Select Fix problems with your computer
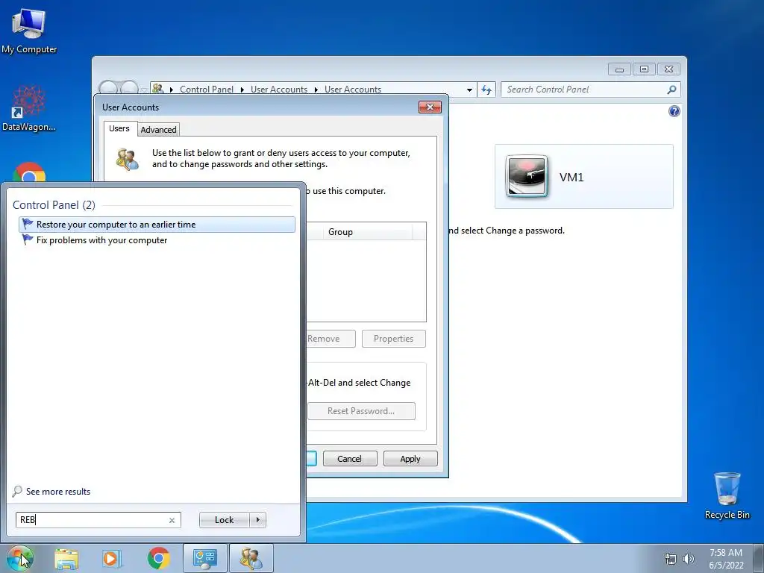 tap(157, 240)
